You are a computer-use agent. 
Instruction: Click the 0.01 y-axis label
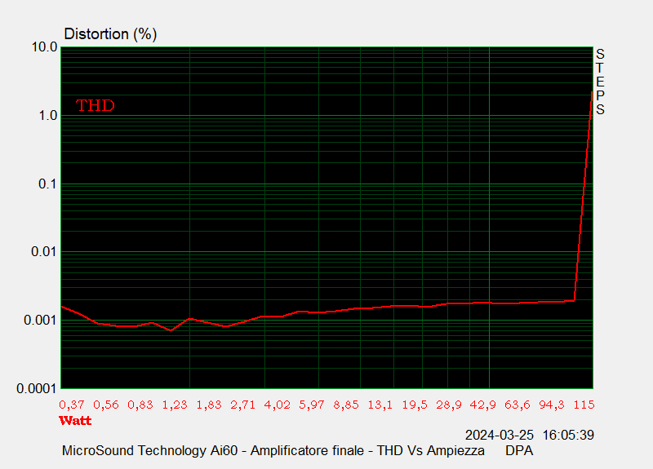click(44, 252)
